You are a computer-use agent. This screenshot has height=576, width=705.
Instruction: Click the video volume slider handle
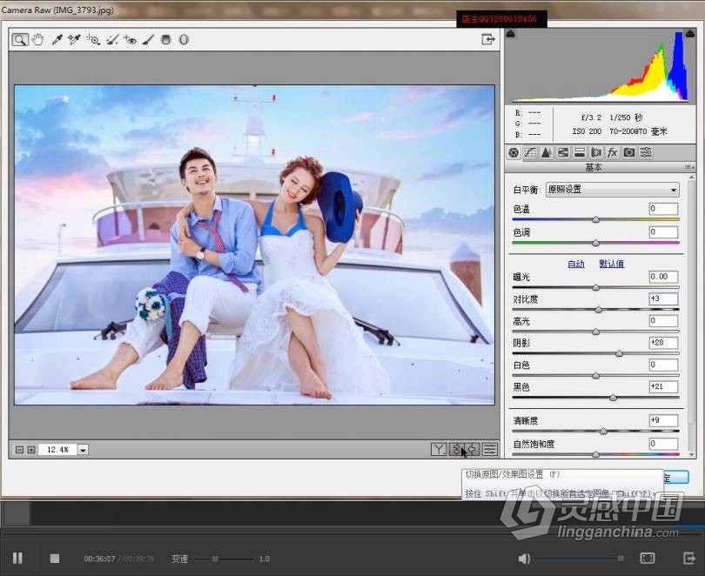click(621, 559)
